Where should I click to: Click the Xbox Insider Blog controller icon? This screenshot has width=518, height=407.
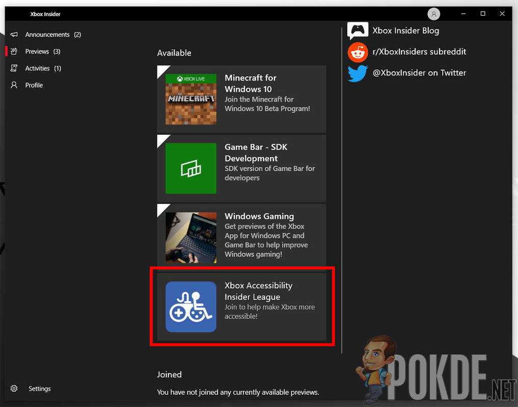click(x=358, y=31)
